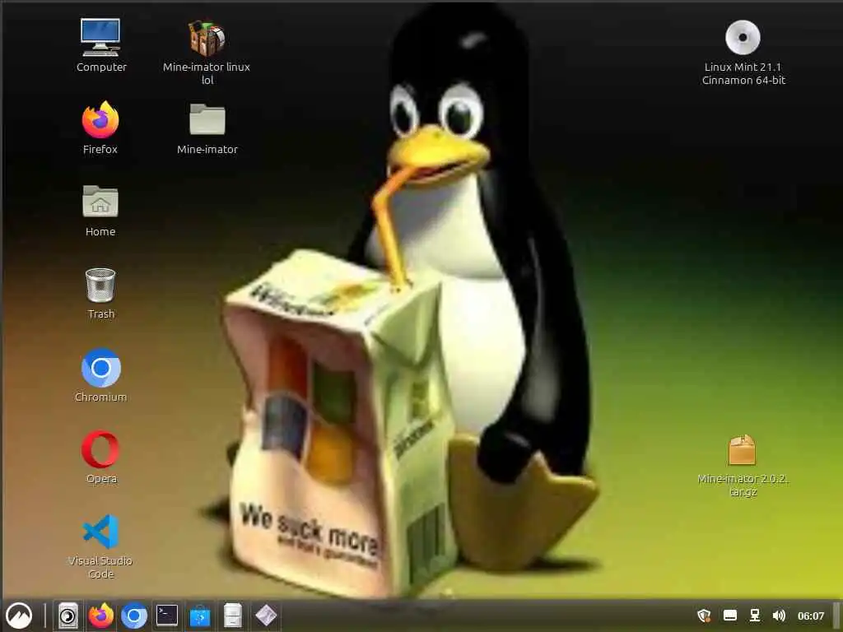
Task: Click the on-screen keyboard tray icon
Action: click(x=730, y=616)
